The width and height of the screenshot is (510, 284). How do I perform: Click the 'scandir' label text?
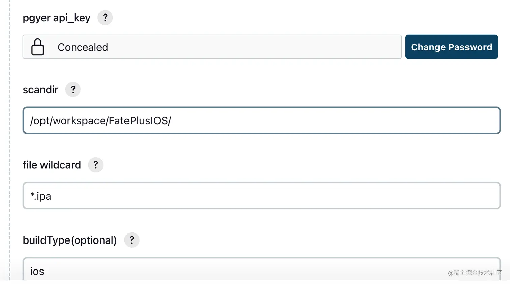40,90
